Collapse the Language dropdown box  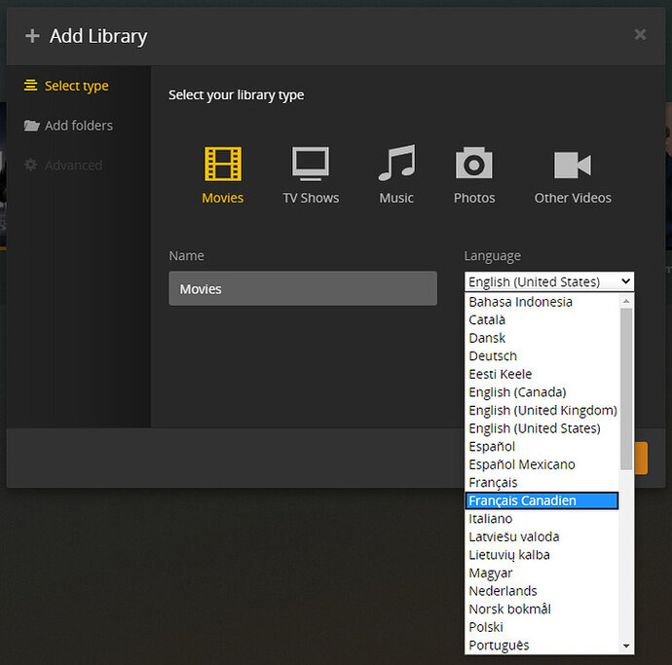(549, 281)
